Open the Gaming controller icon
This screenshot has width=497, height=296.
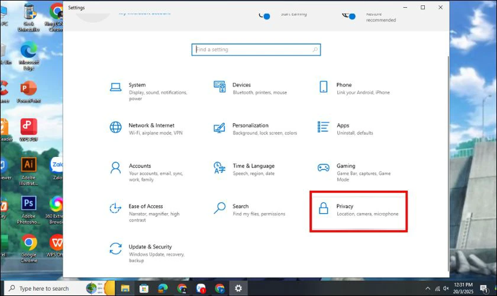click(323, 168)
